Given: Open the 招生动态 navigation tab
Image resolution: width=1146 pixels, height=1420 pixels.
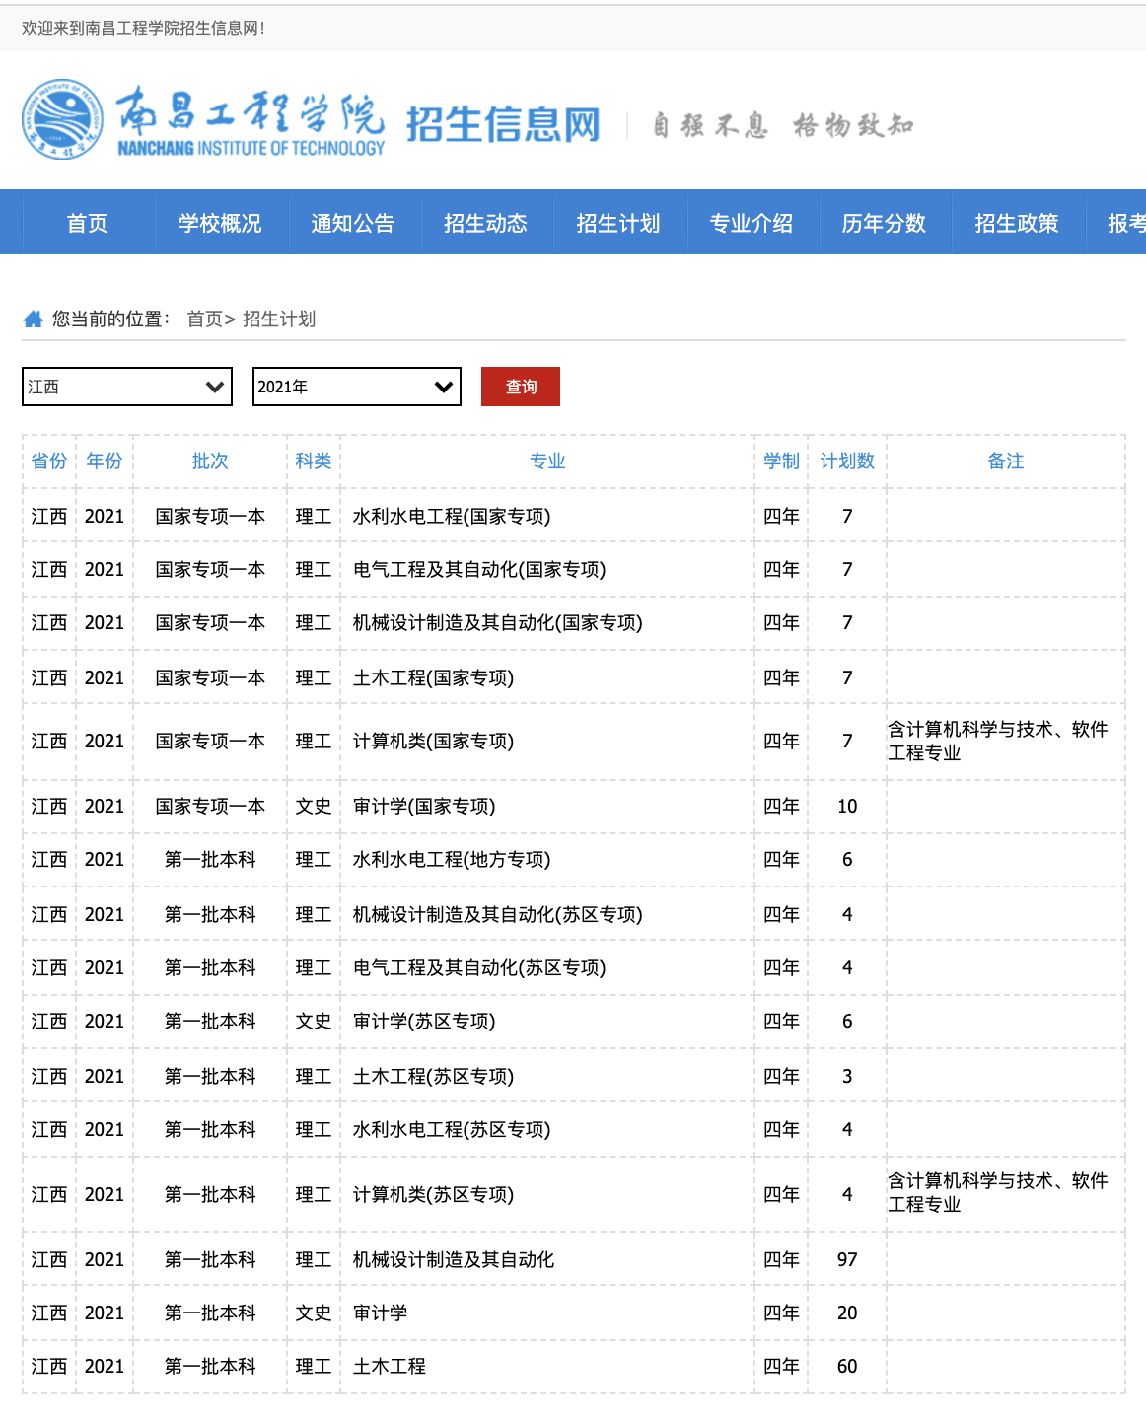Looking at the screenshot, I should coord(485,223).
